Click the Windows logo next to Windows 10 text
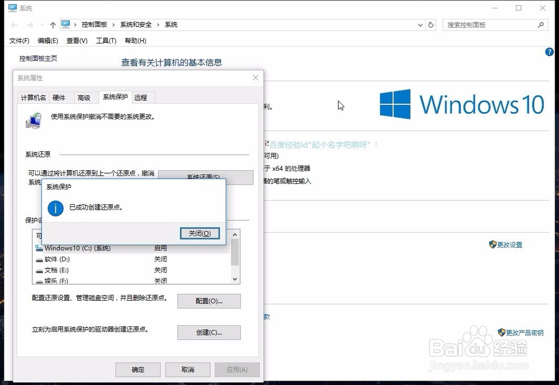 click(395, 104)
